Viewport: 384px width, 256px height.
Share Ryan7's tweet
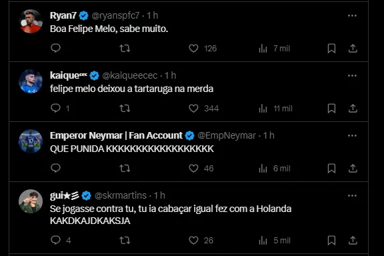[353, 48]
